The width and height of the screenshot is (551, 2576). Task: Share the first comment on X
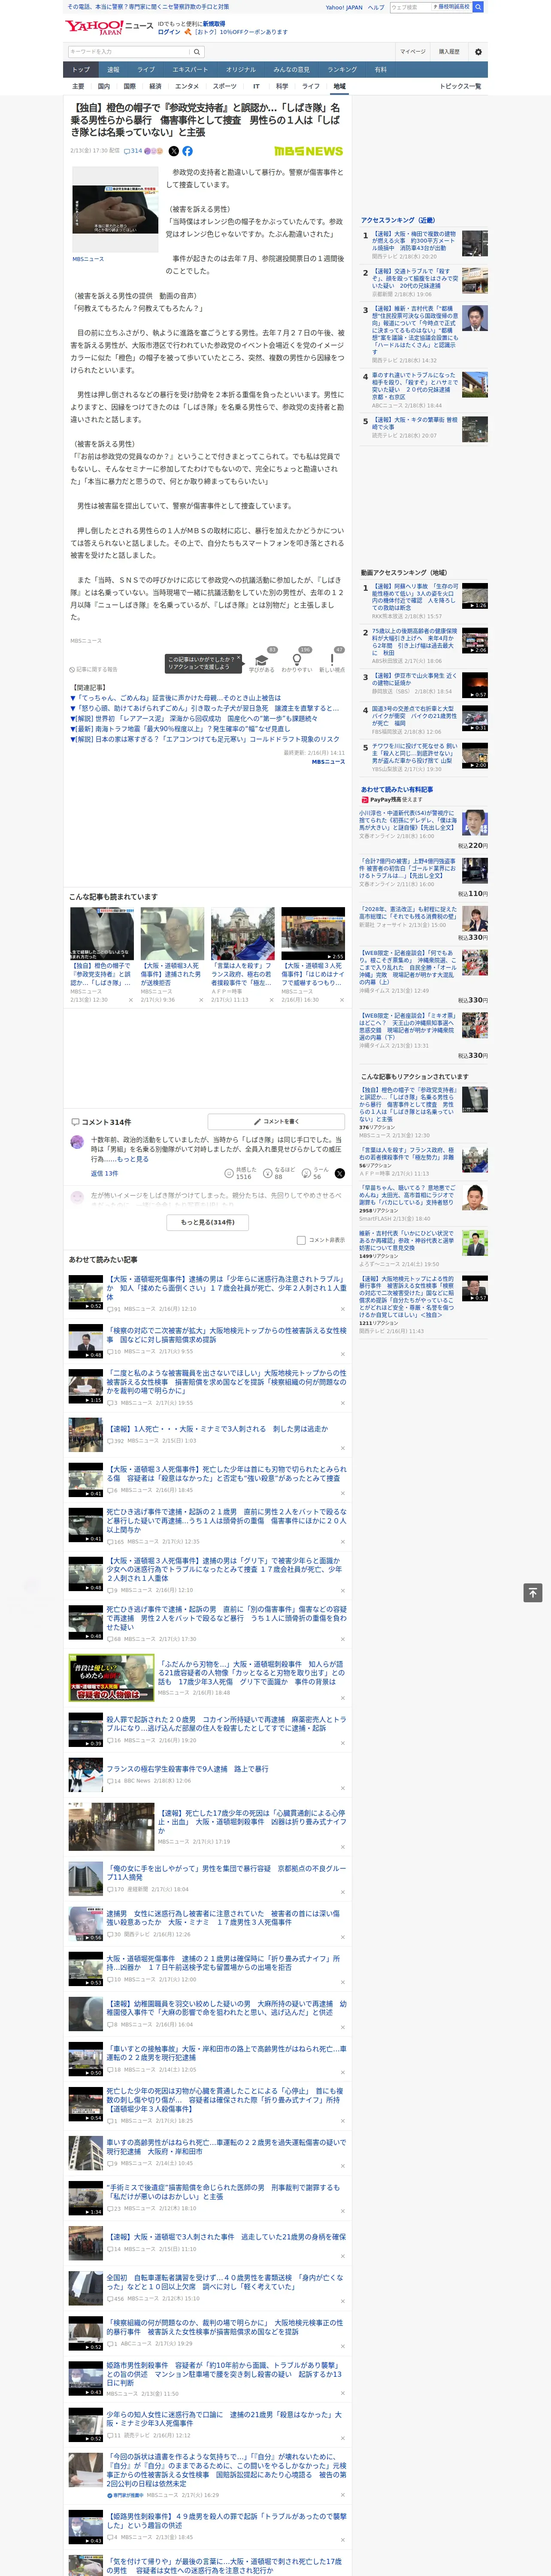tap(340, 1173)
